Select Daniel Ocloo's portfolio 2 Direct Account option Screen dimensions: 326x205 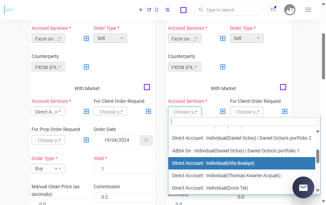click(241, 138)
